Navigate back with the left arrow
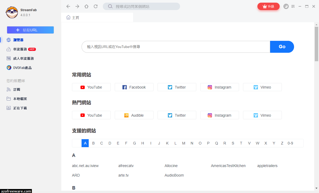Image resolution: width=319 pixels, height=193 pixels. point(68,6)
